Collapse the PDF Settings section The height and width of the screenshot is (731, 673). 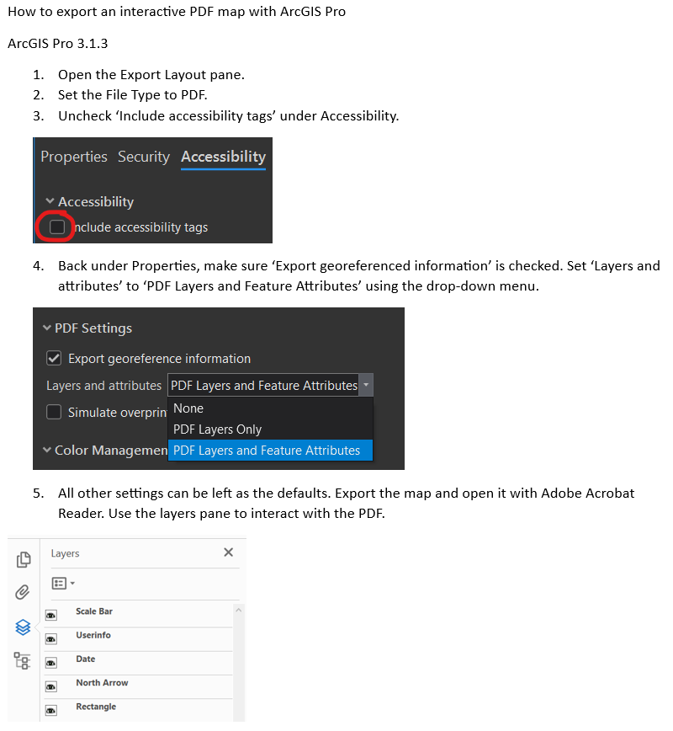(47, 328)
